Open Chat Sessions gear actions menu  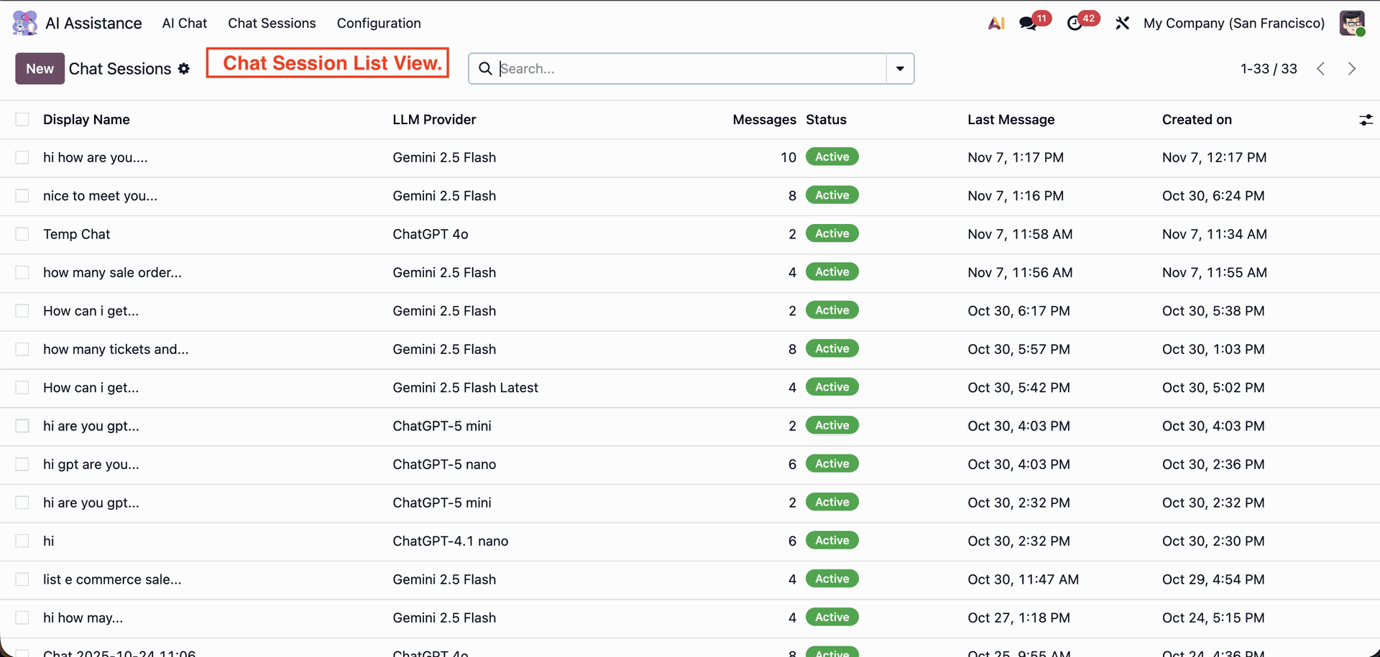pos(184,69)
